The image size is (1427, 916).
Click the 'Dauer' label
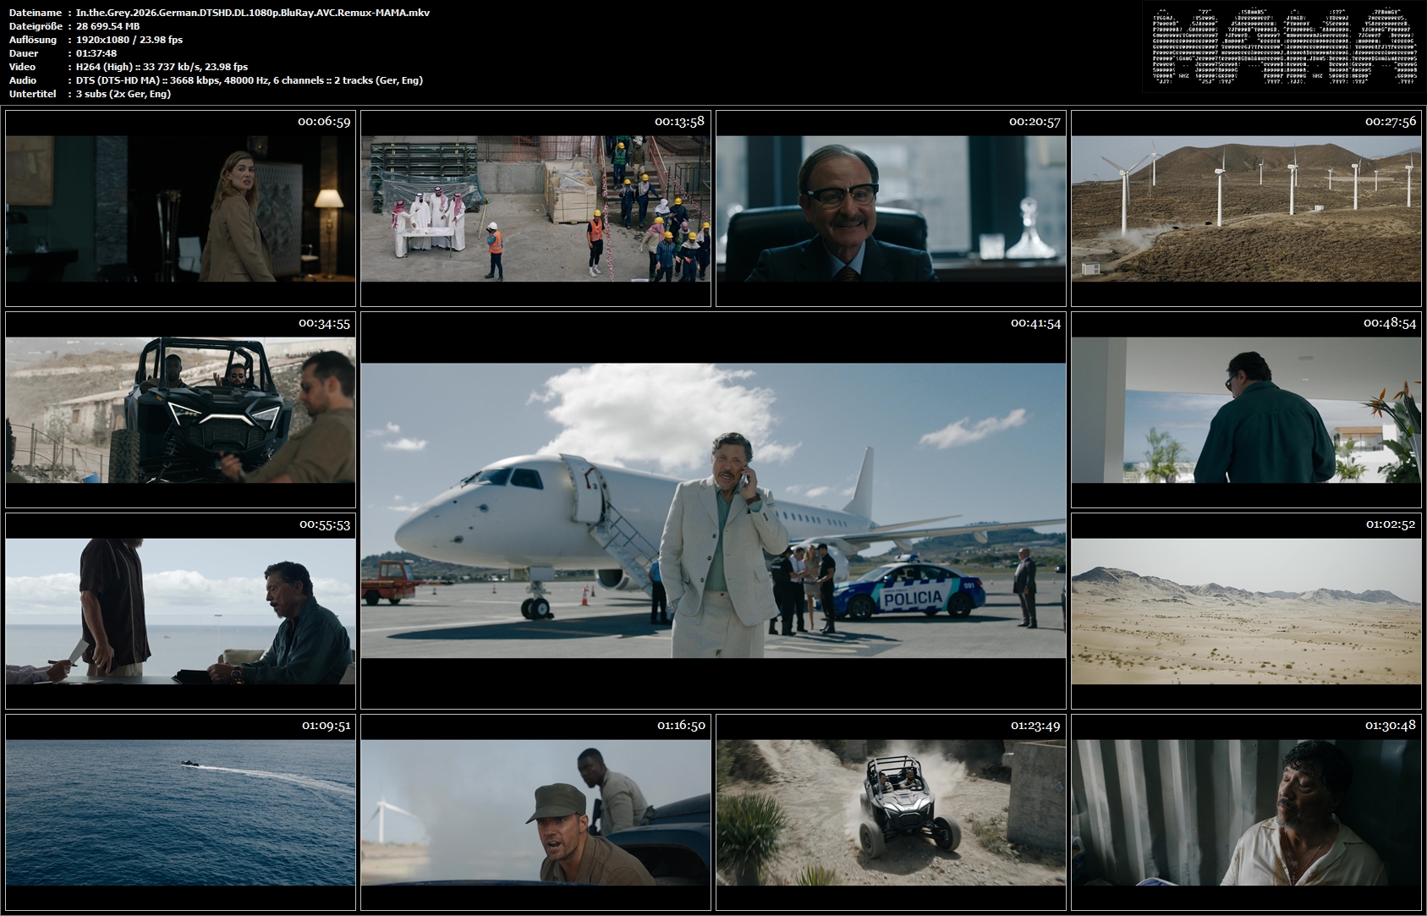[24, 53]
